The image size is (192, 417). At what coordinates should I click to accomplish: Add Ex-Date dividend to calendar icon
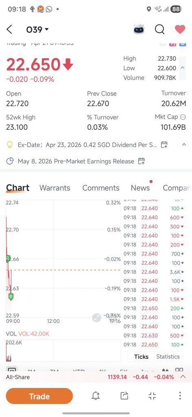tap(164, 145)
